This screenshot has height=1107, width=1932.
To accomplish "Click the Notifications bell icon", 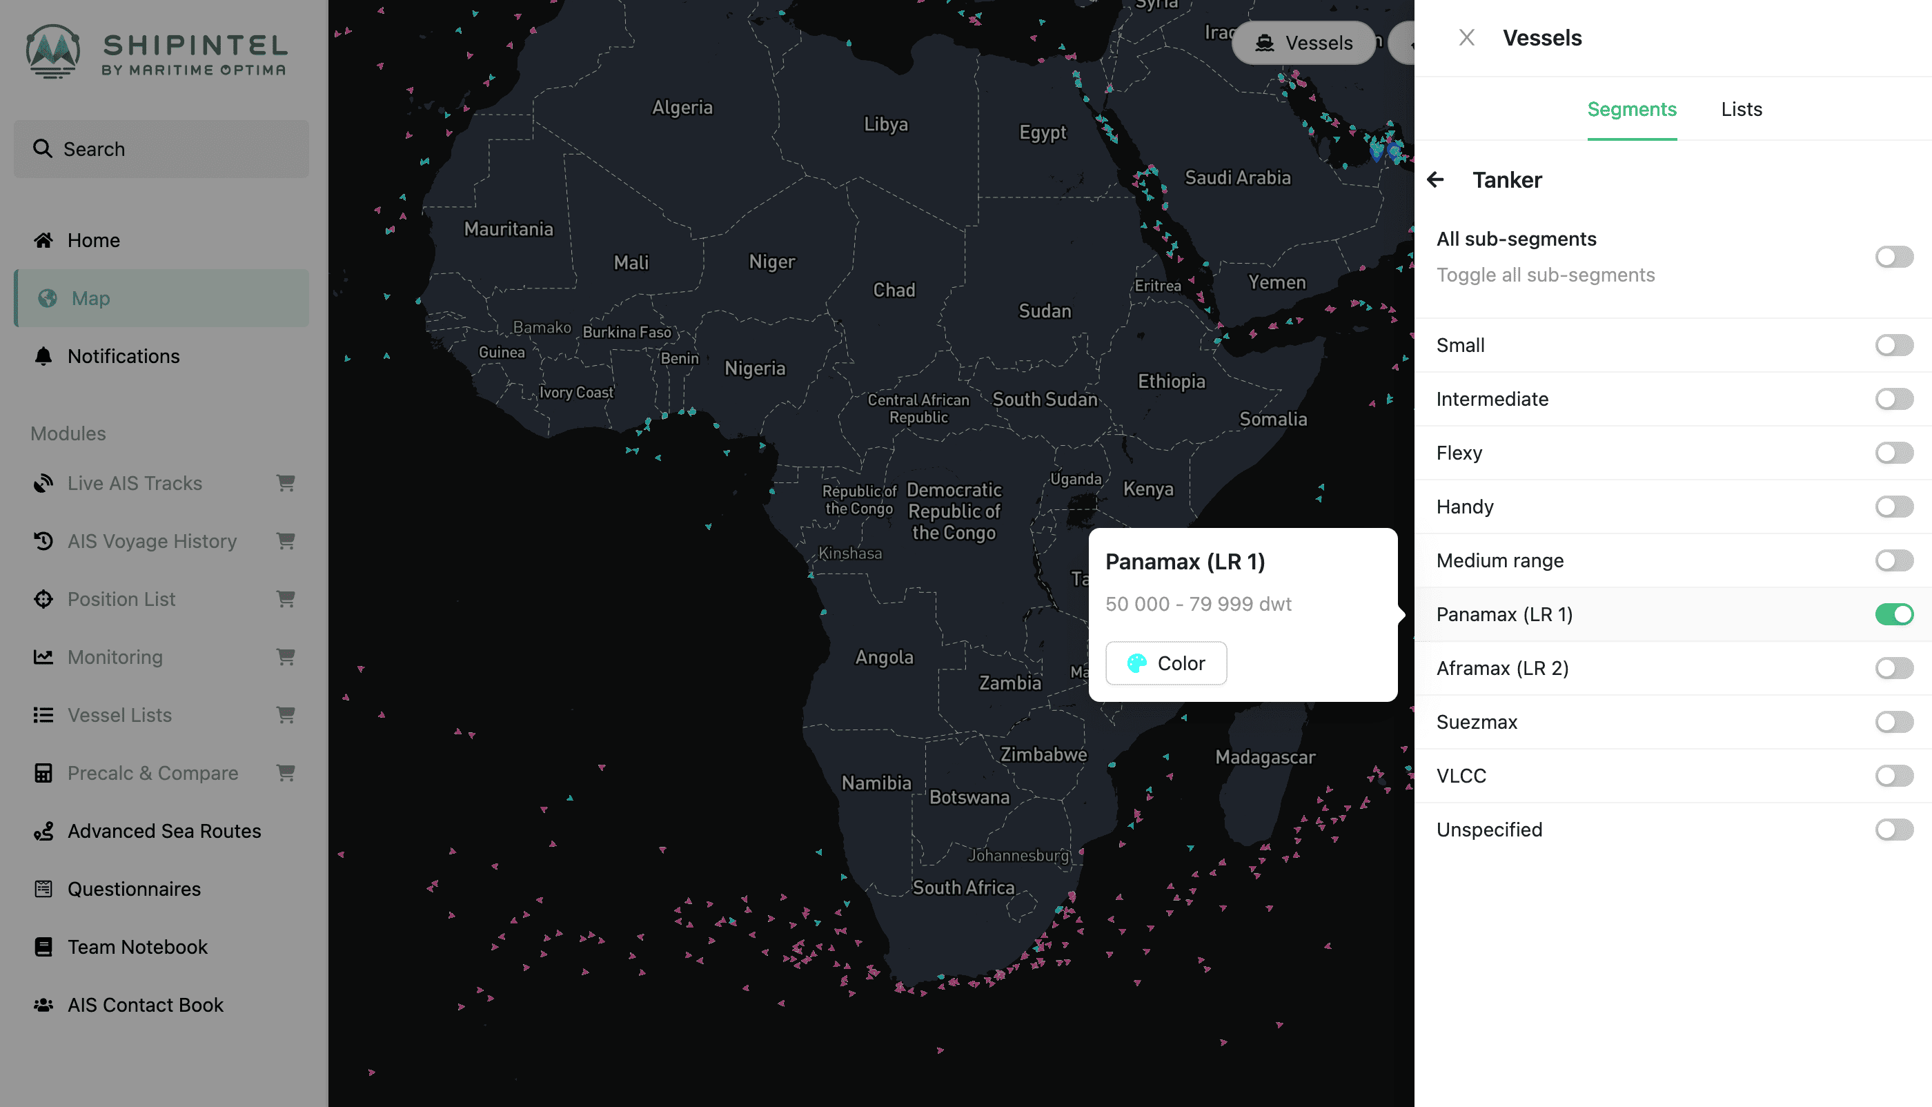I will coord(43,356).
